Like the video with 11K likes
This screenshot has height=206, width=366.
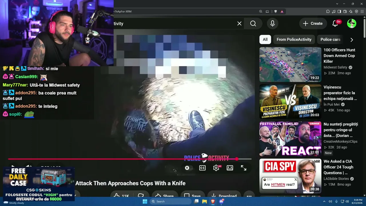coord(121,196)
